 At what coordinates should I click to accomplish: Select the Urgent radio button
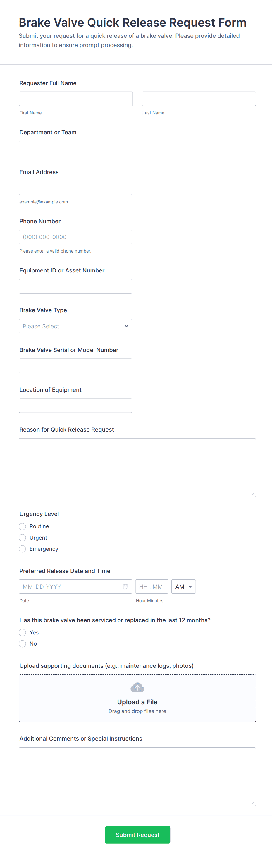click(22, 538)
